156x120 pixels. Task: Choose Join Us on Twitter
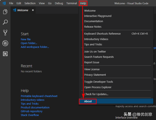(116, 52)
